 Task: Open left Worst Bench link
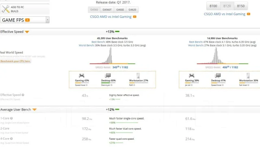click(x=87, y=45)
